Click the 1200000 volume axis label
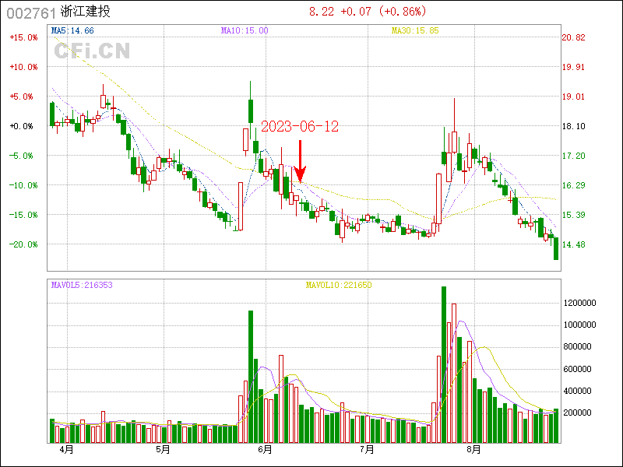Image resolution: width=623 pixels, height=467 pixels. [x=580, y=303]
